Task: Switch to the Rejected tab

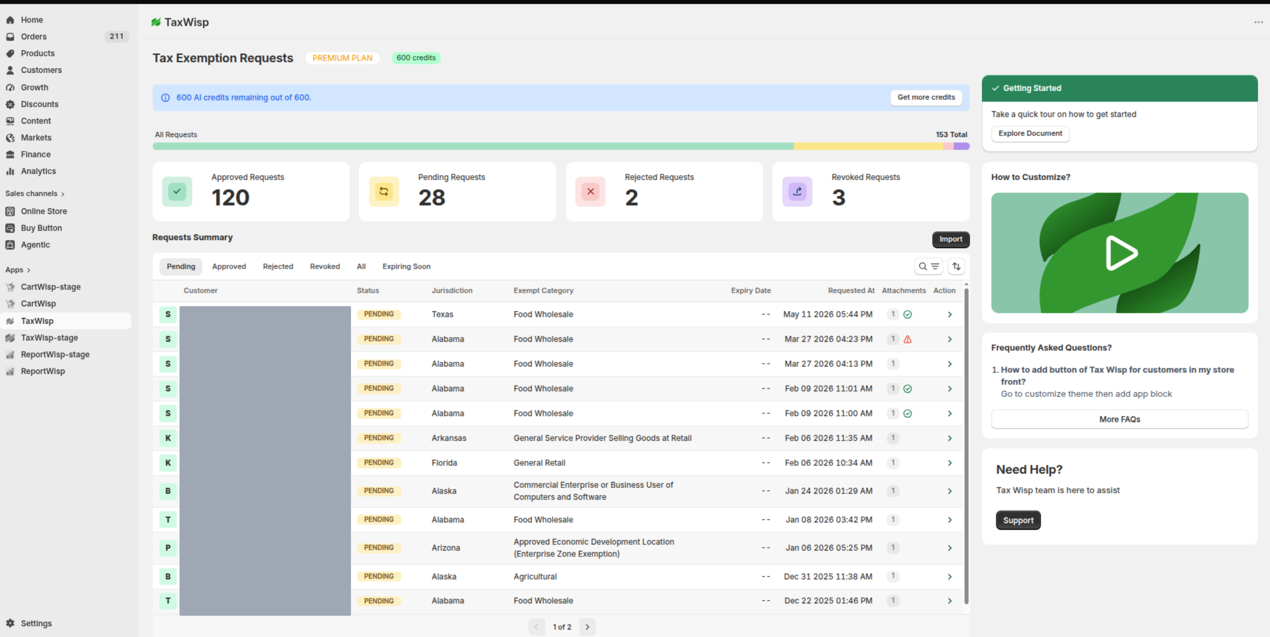Action: click(278, 267)
